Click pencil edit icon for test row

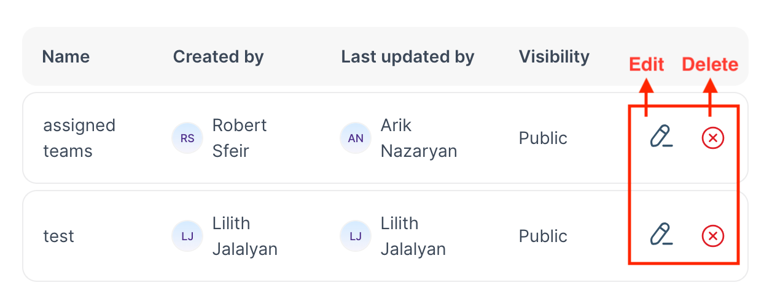point(661,235)
